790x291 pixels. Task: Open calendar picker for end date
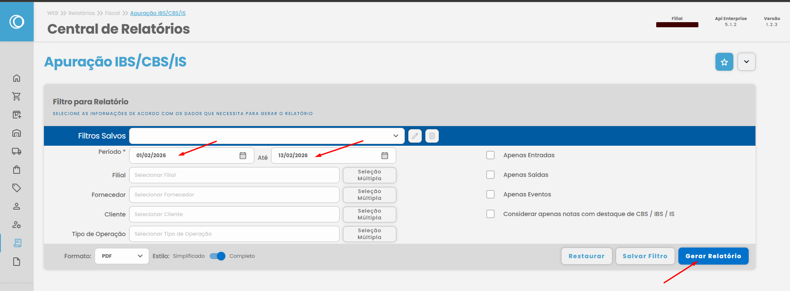click(385, 156)
